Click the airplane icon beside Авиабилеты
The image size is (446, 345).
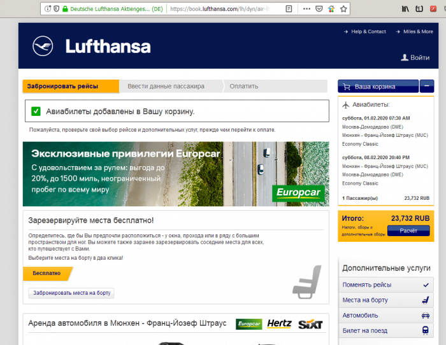click(345, 105)
